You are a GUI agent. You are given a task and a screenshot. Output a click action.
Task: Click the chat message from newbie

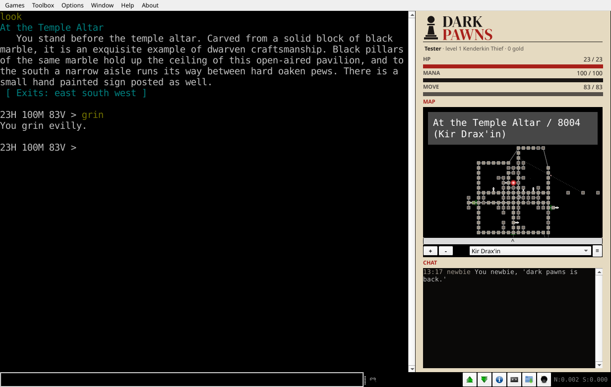pos(500,276)
